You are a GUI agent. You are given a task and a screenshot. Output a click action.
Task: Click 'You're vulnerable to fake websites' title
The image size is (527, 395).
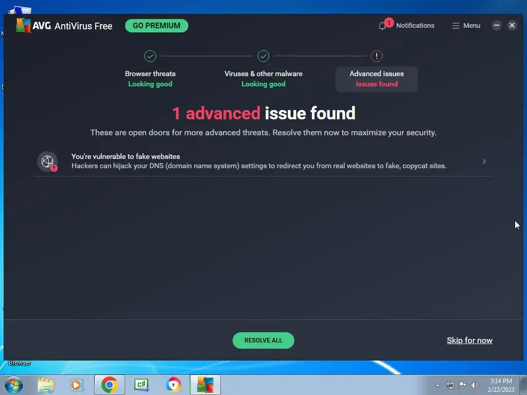point(126,156)
